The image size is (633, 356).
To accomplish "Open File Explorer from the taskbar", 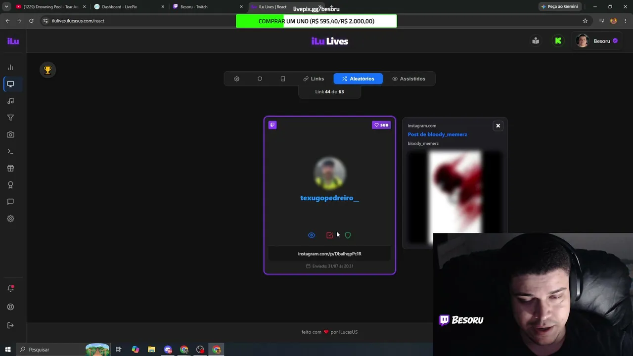I will [151, 350].
